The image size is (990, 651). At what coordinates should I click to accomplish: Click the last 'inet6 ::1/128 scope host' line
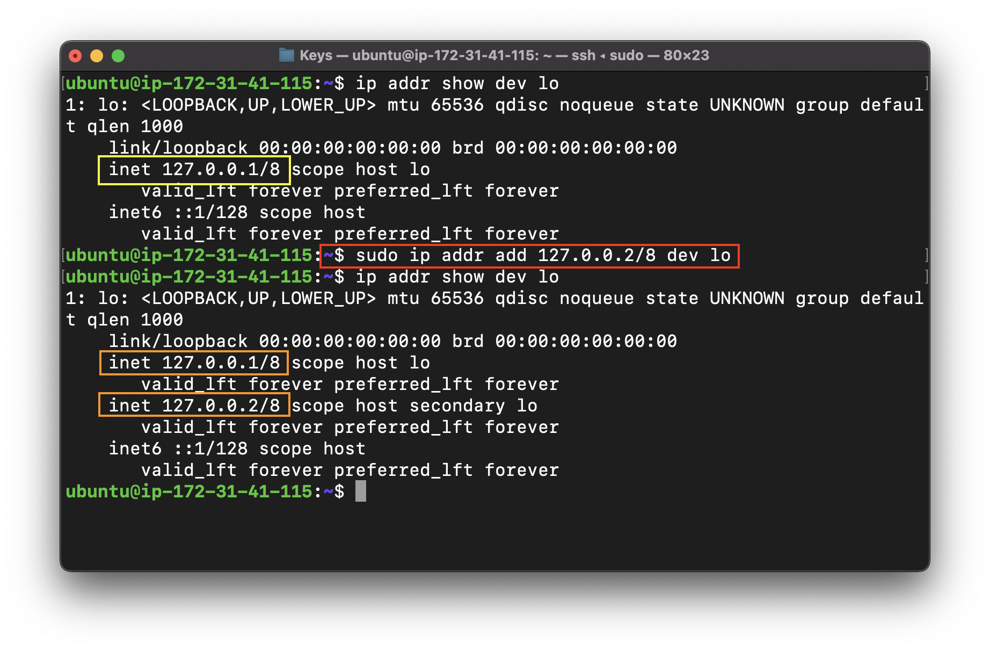(x=237, y=449)
